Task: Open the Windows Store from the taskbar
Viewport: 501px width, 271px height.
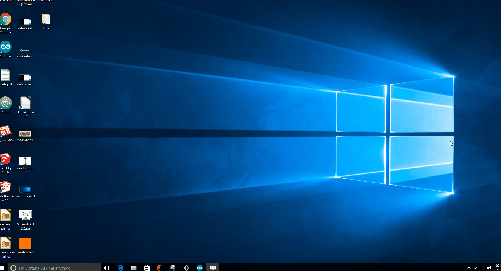Action: coord(147,268)
